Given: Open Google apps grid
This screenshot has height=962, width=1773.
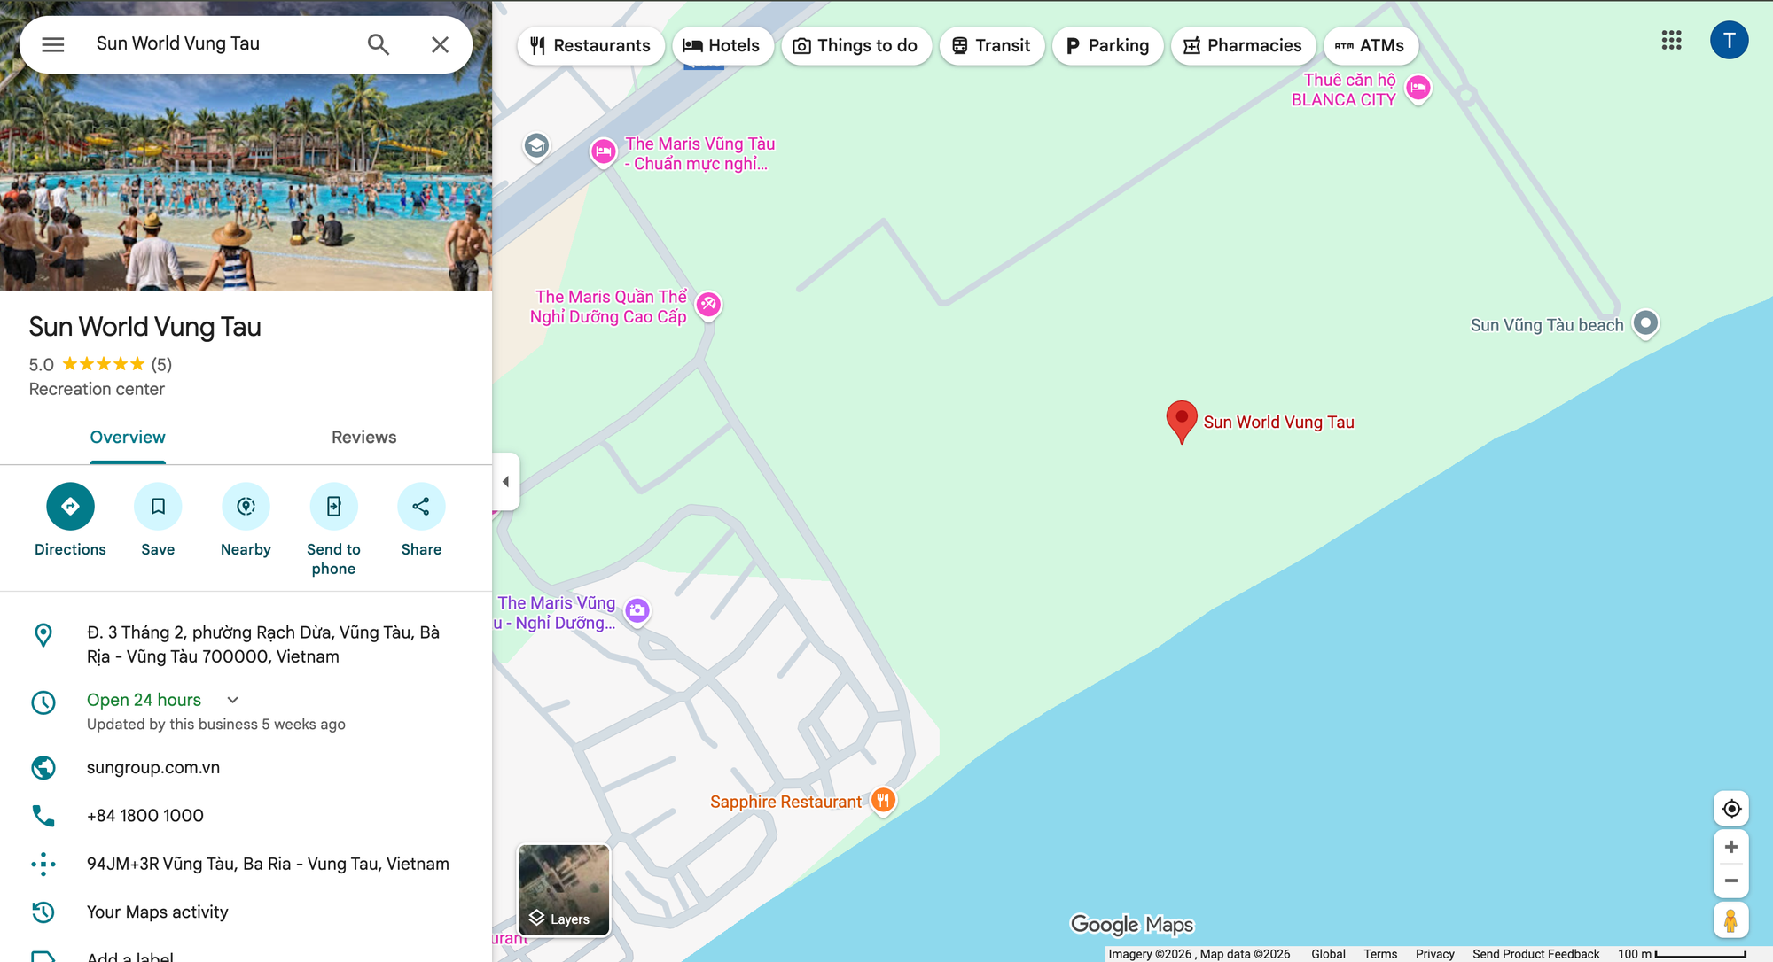Looking at the screenshot, I should (x=1671, y=41).
